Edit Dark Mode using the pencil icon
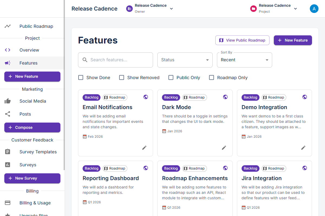The width and height of the screenshot is (325, 216). (x=224, y=148)
